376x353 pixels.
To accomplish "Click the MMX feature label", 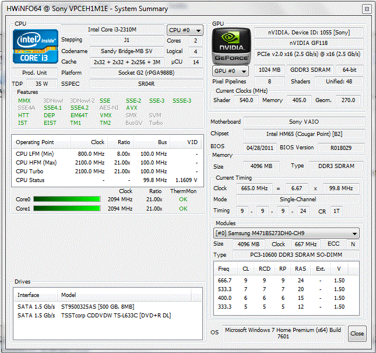I will coord(24,100).
